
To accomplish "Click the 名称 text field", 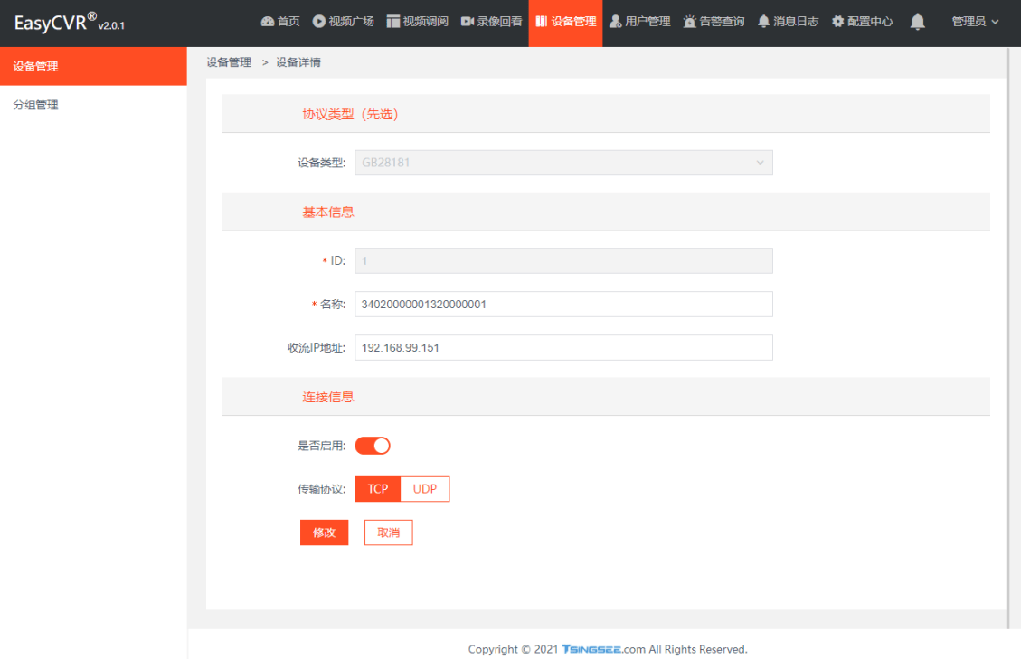I will [x=563, y=304].
